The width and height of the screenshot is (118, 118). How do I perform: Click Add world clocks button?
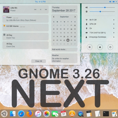[64, 50]
